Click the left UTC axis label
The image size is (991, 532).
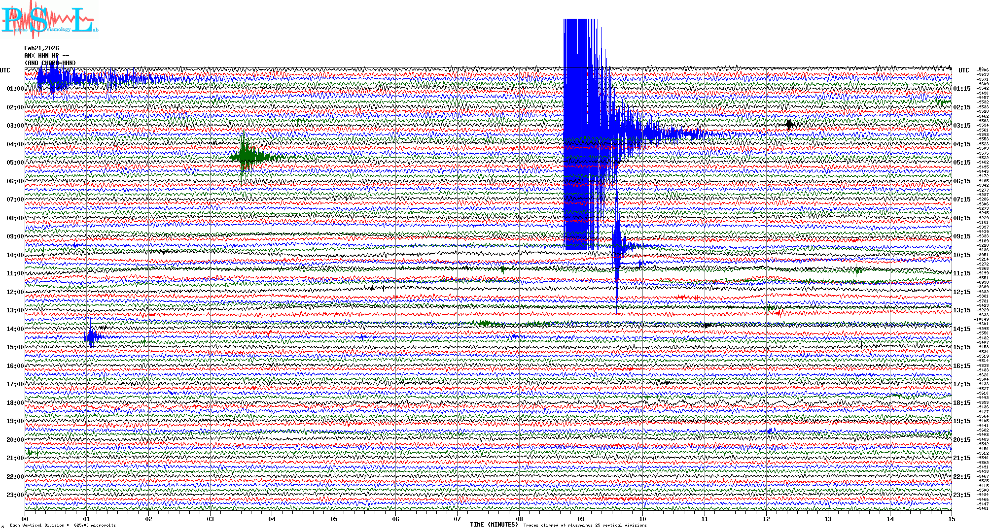coord(5,70)
